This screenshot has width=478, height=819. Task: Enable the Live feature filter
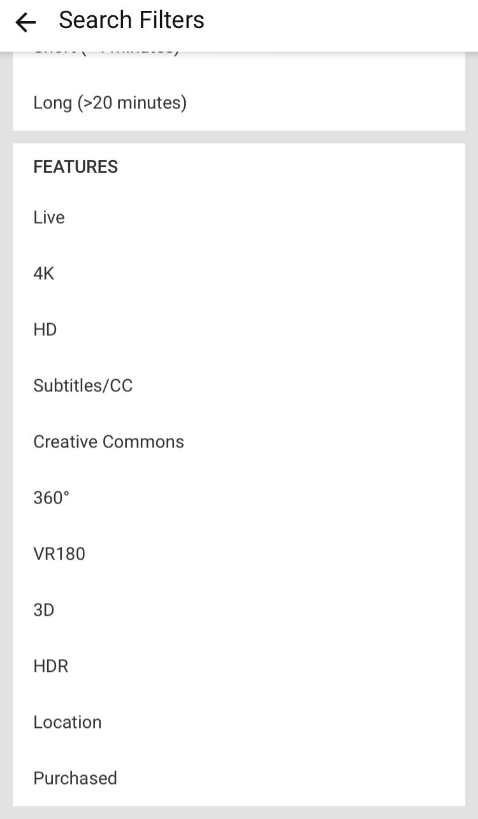point(238,217)
